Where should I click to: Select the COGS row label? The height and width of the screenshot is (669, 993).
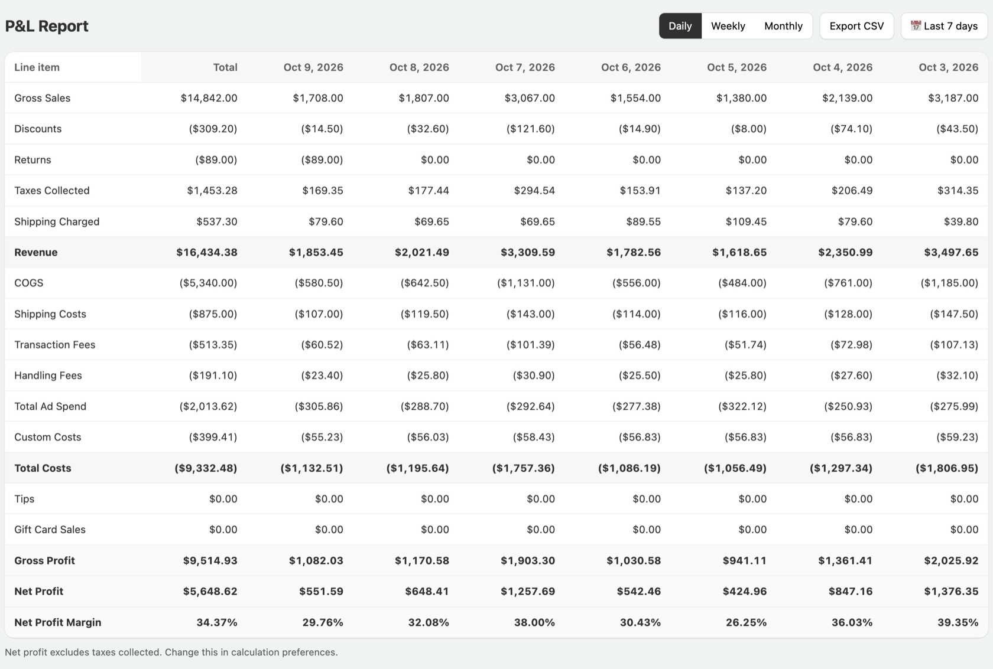point(29,283)
